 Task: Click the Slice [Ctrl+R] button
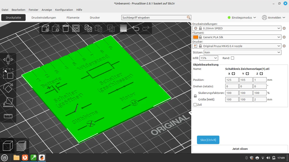(208, 140)
